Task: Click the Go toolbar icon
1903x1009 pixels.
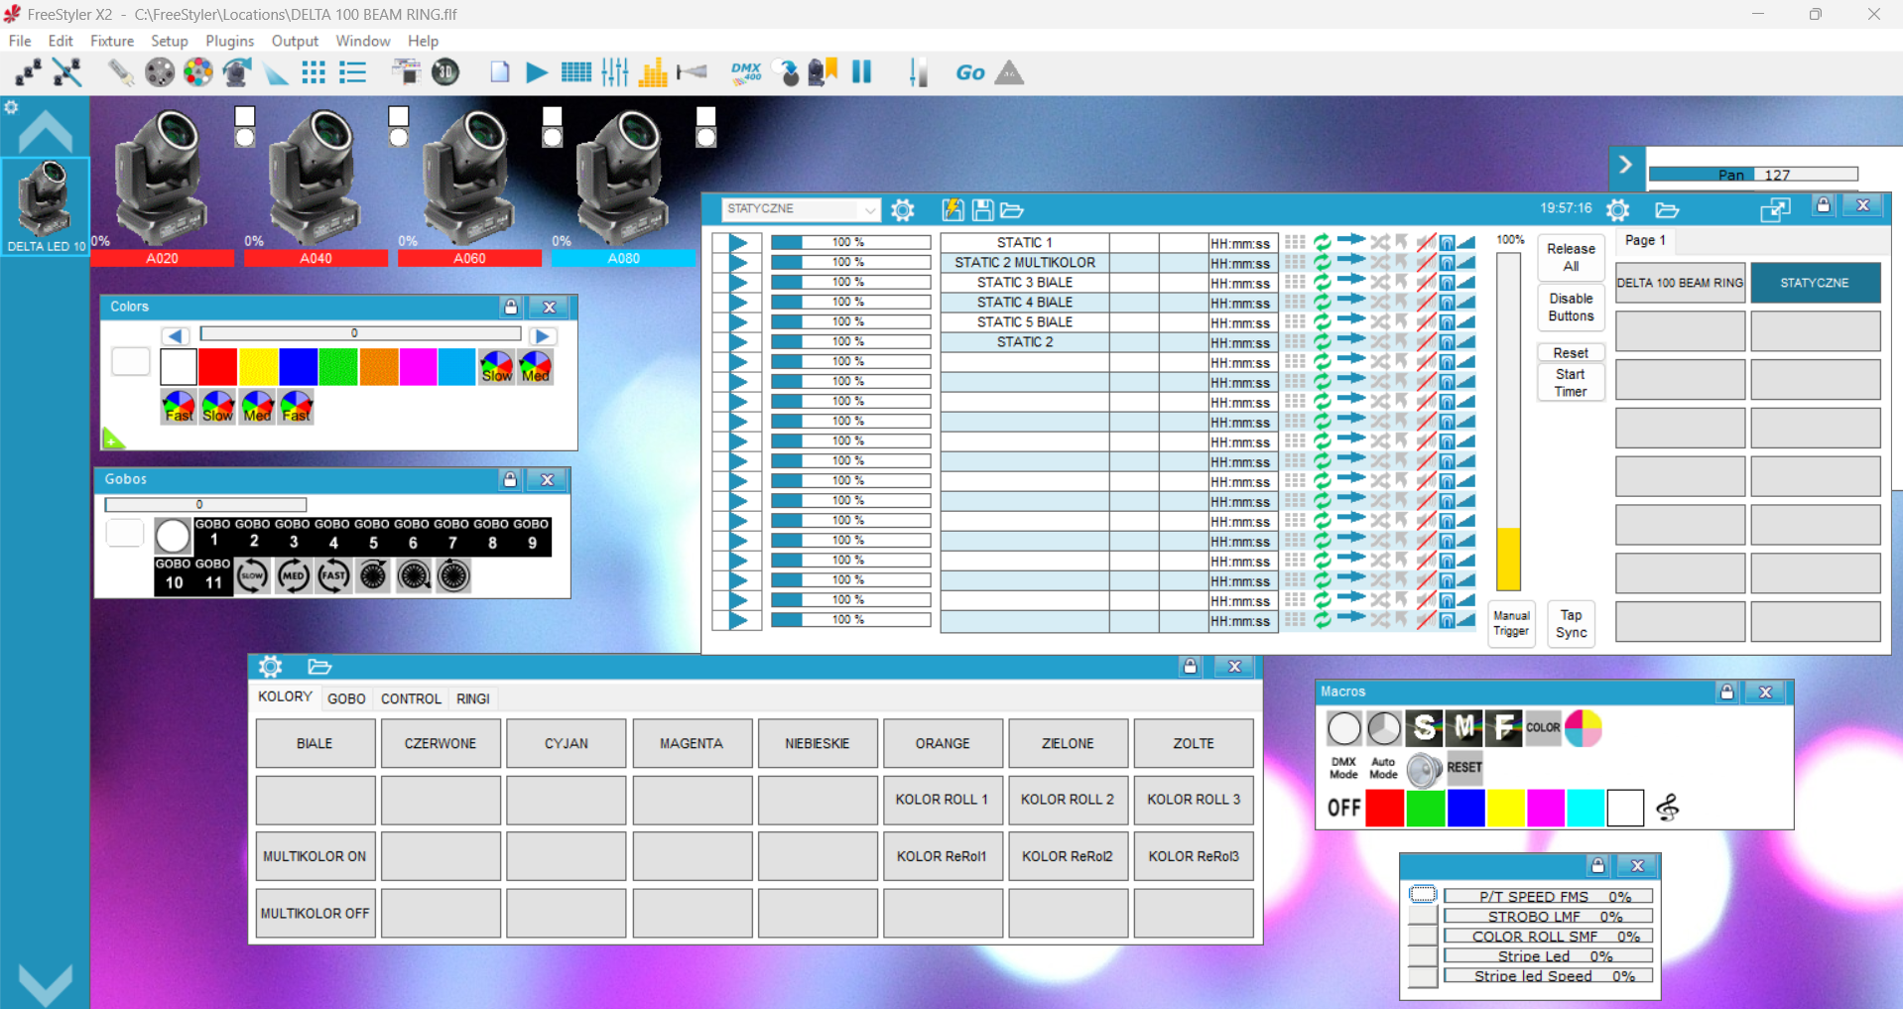Action: [969, 72]
